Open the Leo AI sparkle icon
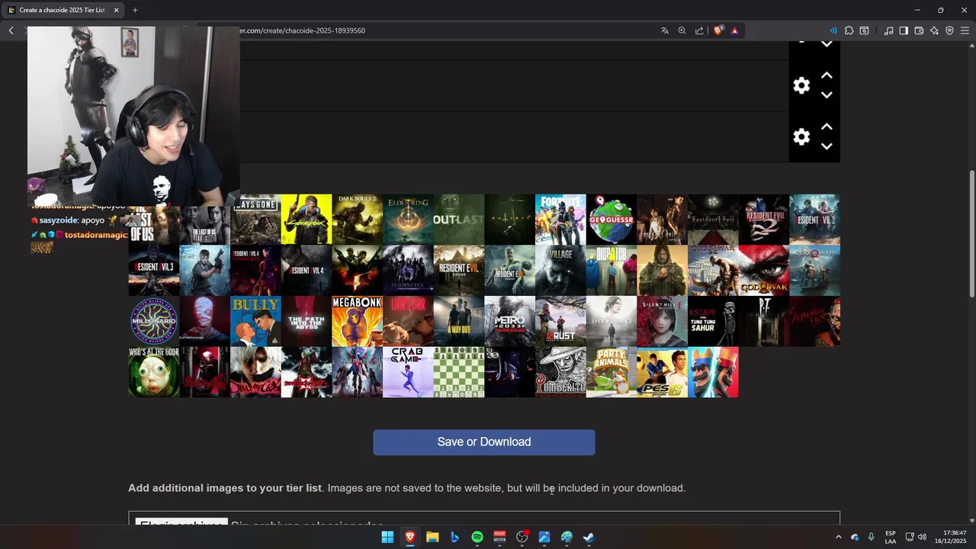This screenshot has height=549, width=976. 934,30
